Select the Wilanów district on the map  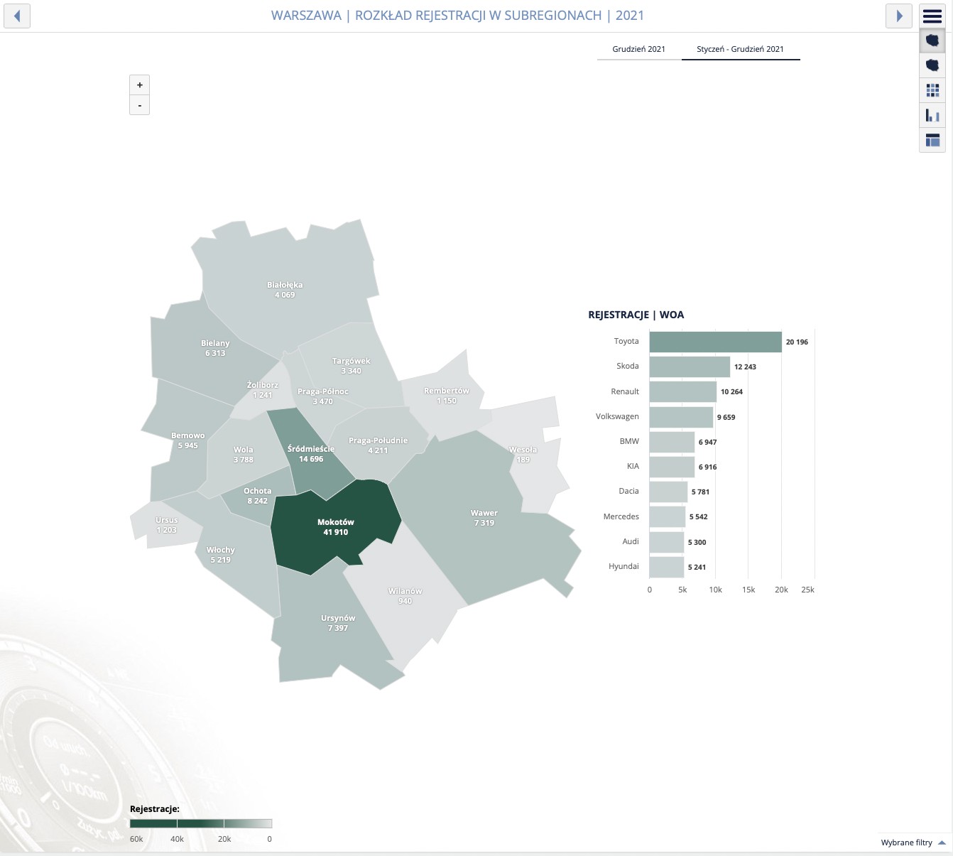point(404,595)
